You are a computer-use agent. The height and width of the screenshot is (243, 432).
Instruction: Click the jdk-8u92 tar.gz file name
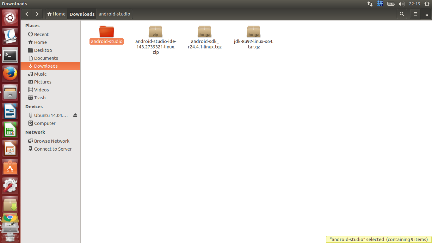(254, 44)
